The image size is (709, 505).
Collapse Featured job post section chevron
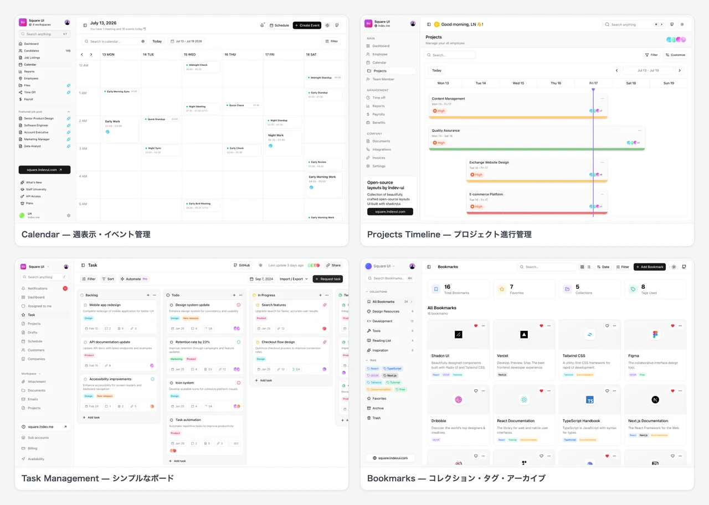click(69, 112)
